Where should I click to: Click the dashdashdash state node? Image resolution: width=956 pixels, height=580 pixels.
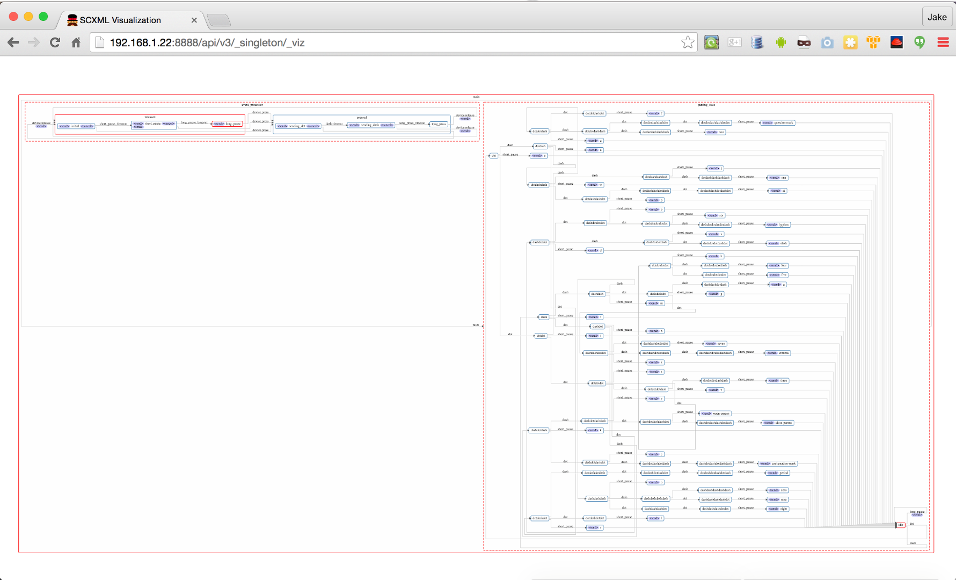coord(597,498)
